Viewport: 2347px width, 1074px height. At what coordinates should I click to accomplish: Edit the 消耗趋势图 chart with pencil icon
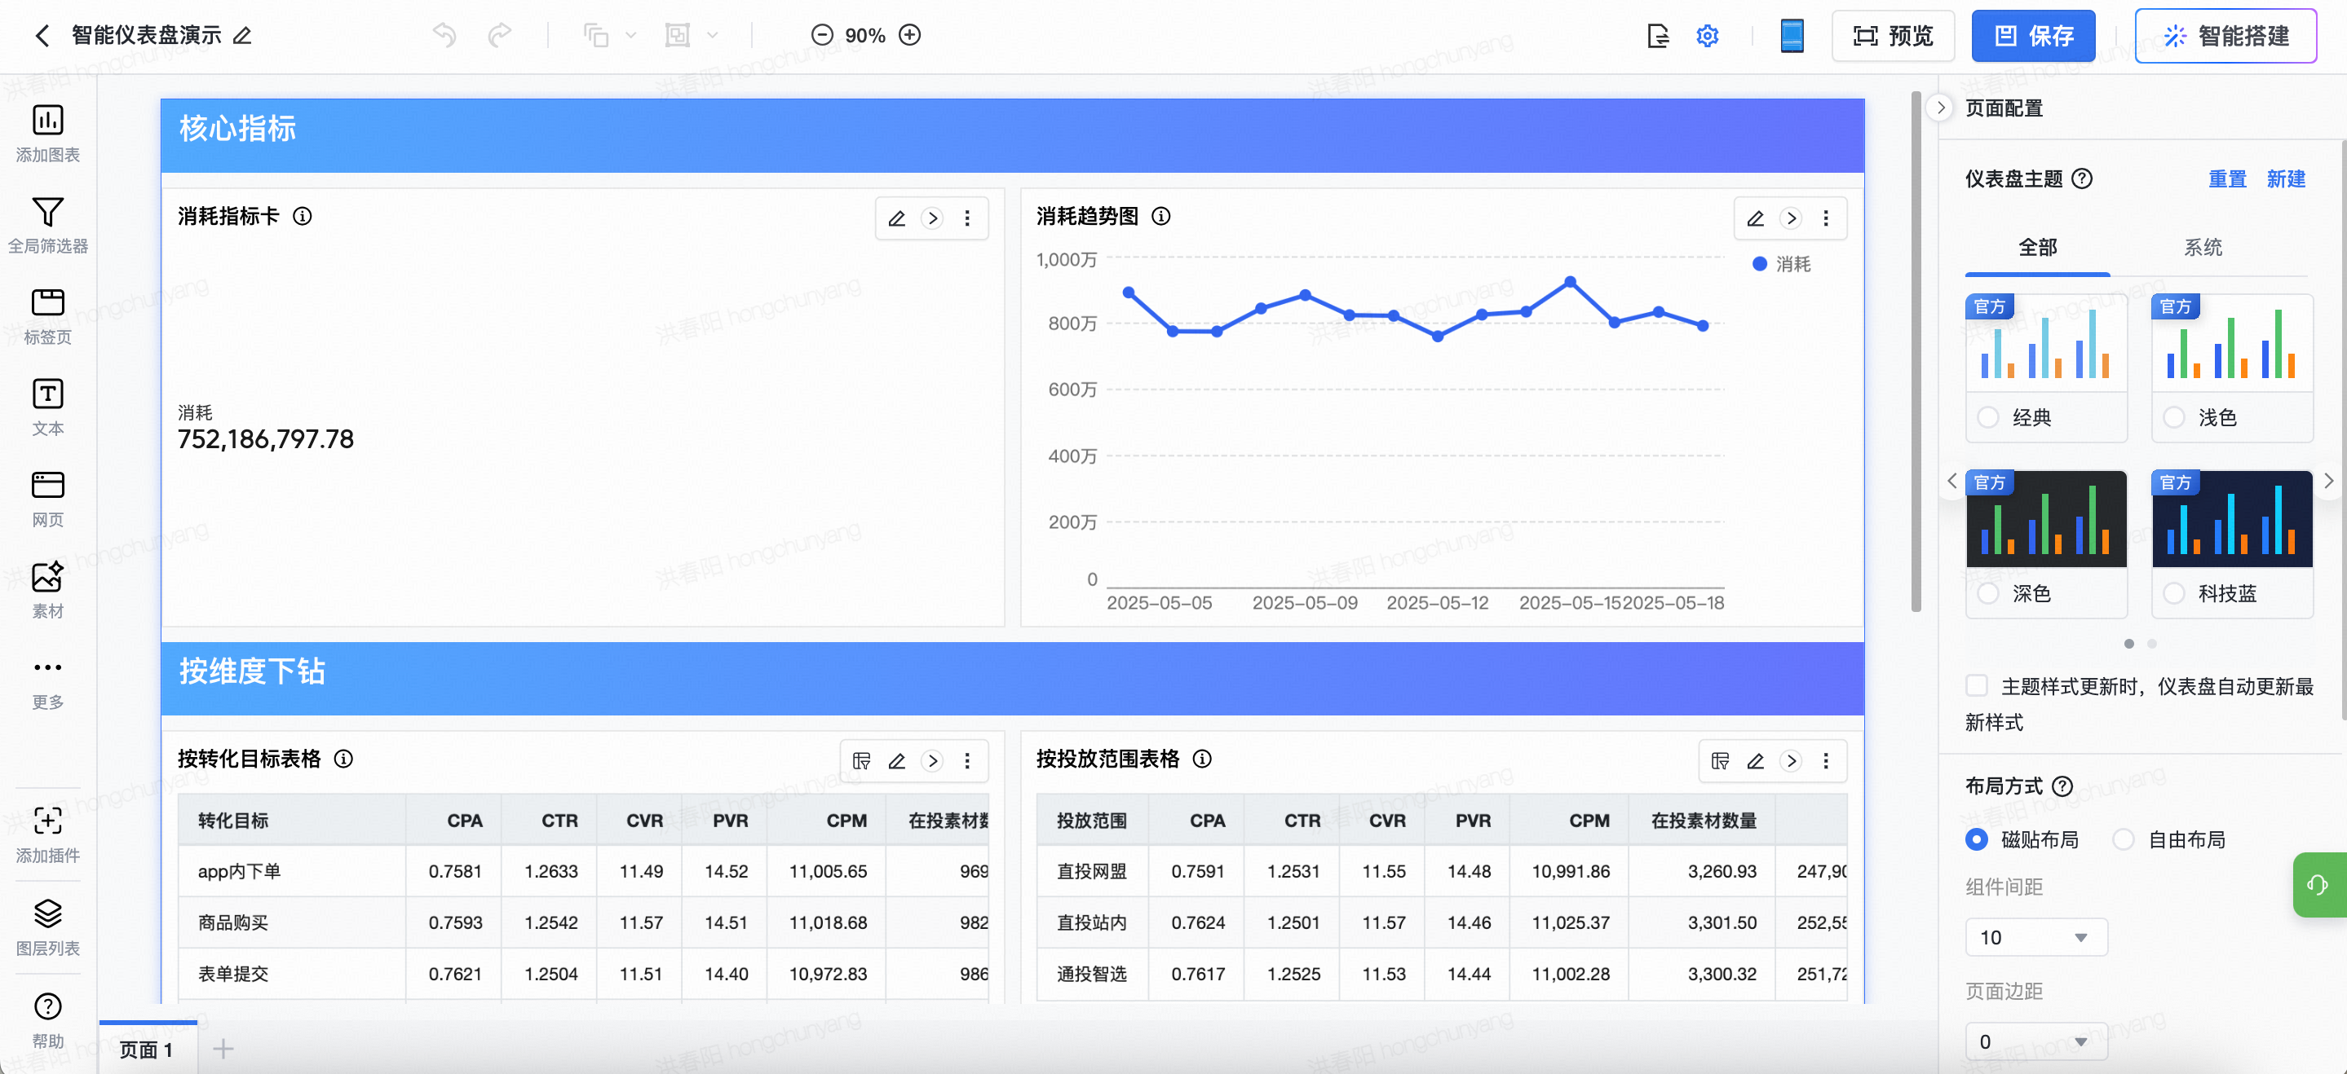1755,218
